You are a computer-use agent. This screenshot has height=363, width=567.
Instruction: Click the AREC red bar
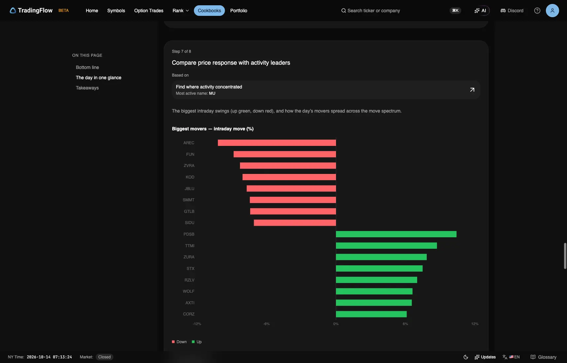(x=277, y=143)
